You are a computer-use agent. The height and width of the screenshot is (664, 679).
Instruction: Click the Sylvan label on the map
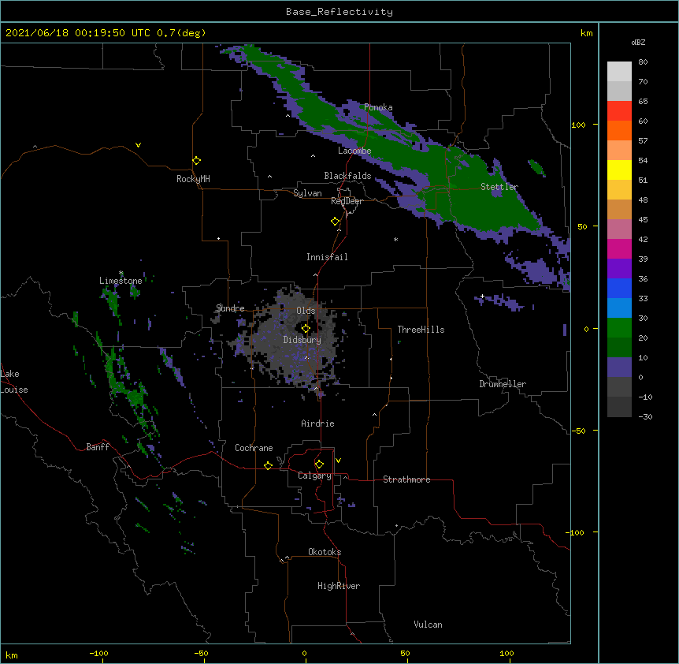307,193
